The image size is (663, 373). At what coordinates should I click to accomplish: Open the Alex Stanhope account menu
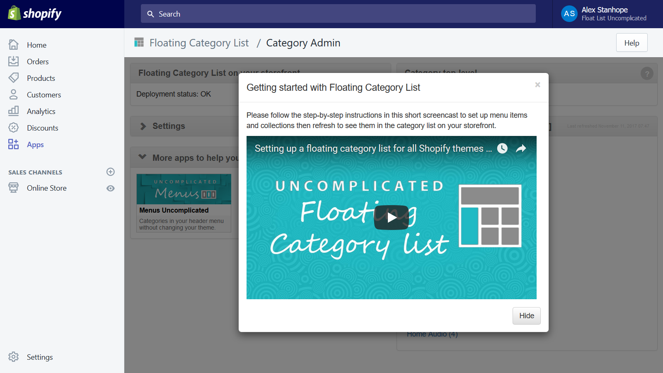point(607,14)
